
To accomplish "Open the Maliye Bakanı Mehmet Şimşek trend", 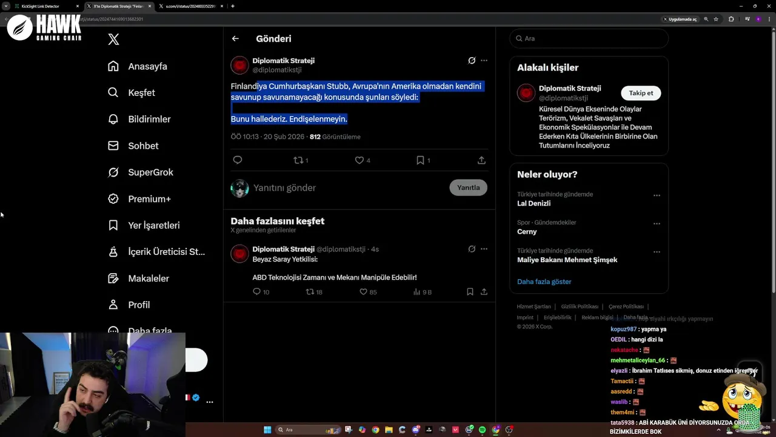I will [x=567, y=260].
